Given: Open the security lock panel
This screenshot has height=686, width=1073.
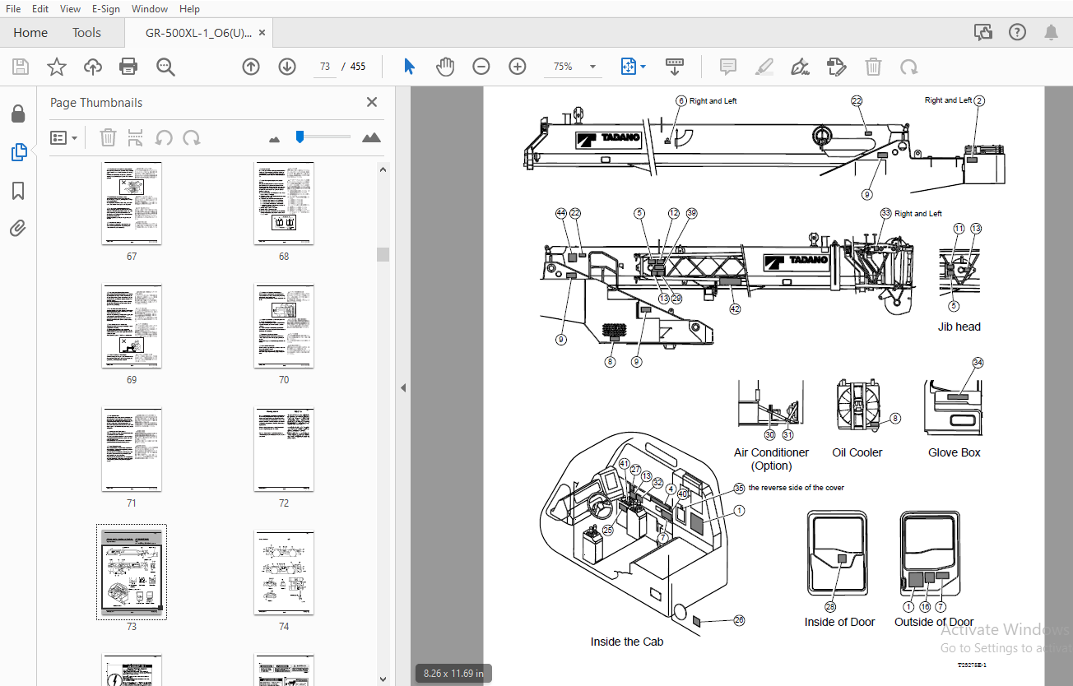Looking at the screenshot, I should [x=18, y=114].
